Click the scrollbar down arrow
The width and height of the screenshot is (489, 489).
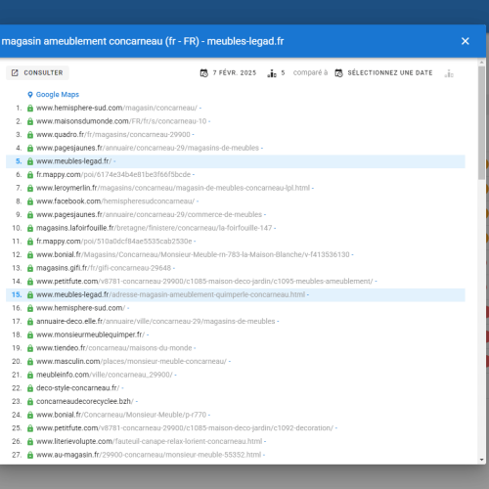pyautogui.click(x=482, y=460)
